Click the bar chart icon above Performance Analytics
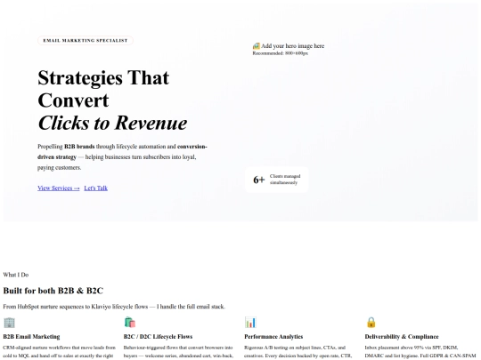This screenshot has width=481, height=360. click(x=250, y=323)
